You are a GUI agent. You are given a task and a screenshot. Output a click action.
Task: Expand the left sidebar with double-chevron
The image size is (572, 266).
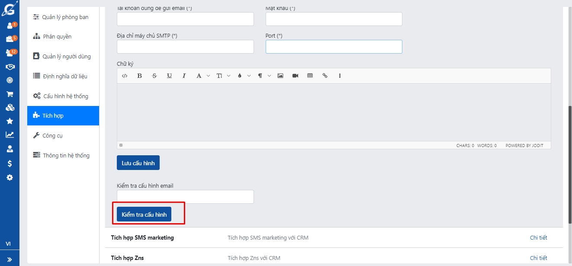[x=10, y=260]
